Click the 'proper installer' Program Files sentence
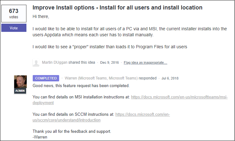235x141 pixels. coord(110,47)
